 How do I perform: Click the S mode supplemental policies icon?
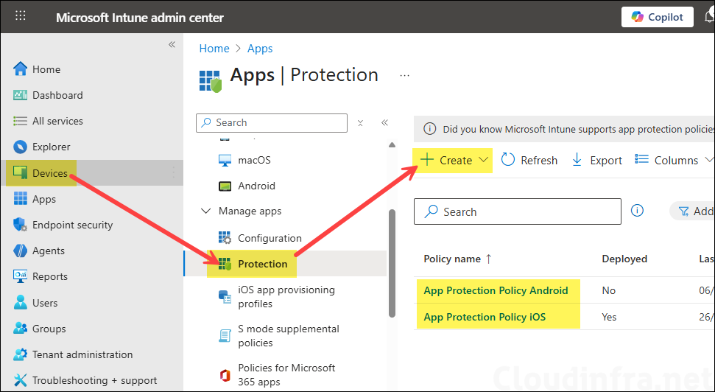pos(225,336)
